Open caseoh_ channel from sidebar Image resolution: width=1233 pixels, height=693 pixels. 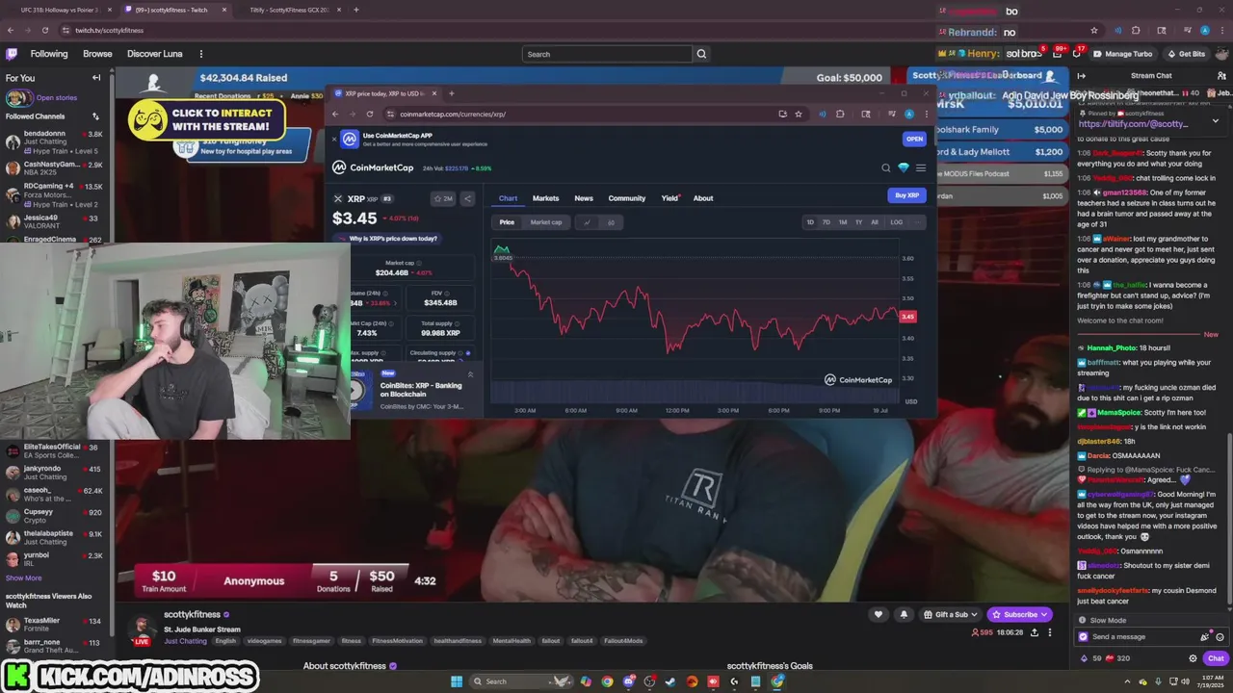click(x=54, y=494)
